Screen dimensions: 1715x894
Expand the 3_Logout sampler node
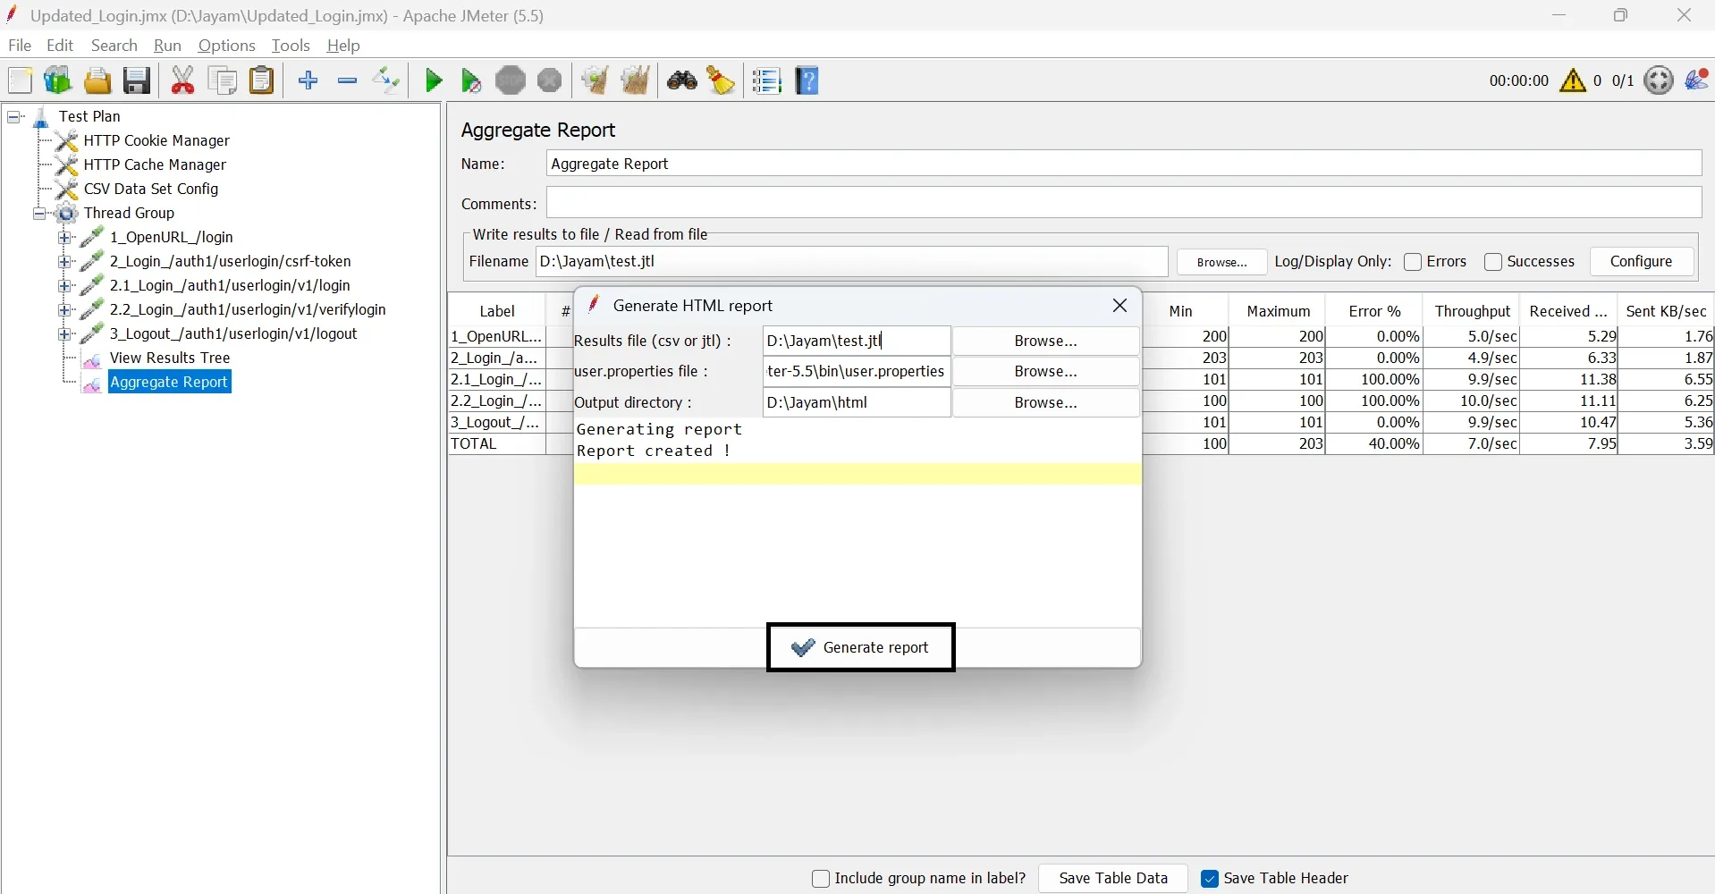(64, 333)
